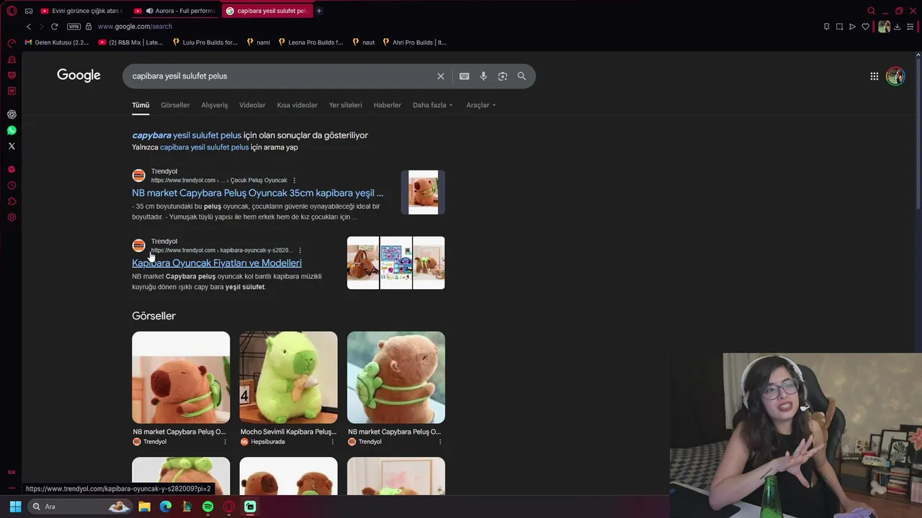Open R&B Mix YouTube bookmark
This screenshot has height=518, width=922.
pyautogui.click(x=130, y=42)
